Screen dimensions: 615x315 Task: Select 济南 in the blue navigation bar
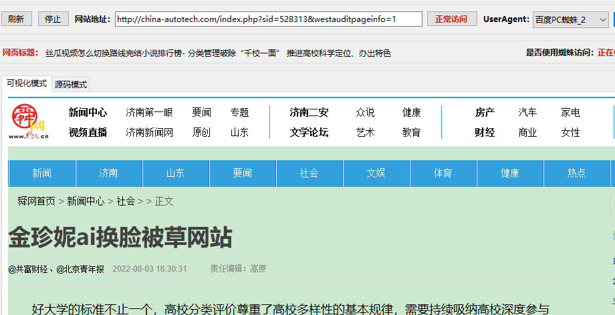click(109, 173)
